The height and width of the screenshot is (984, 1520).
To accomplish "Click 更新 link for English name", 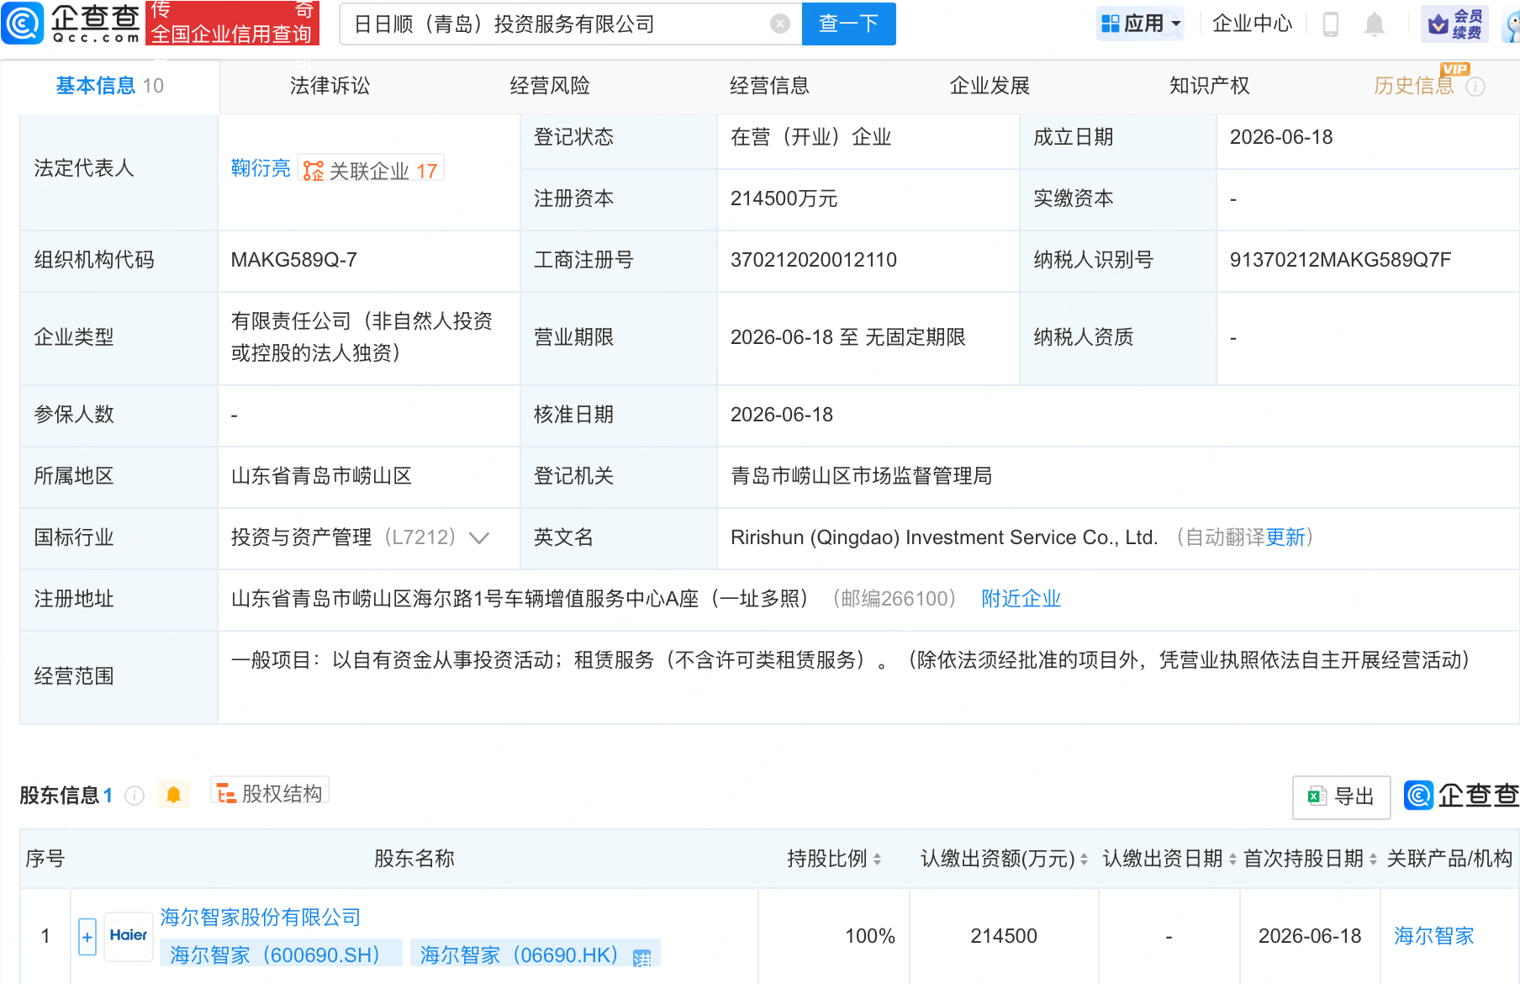I will 1285,537.
